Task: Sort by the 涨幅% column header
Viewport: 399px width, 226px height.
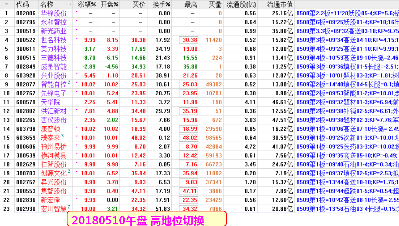Action: 87,4
